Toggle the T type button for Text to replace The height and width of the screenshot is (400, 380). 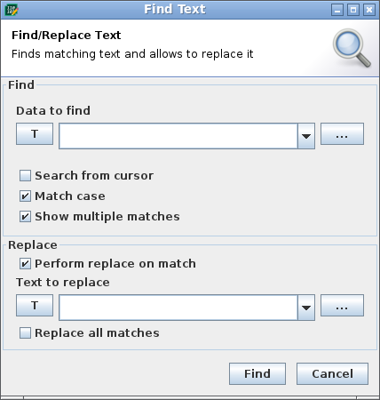[x=35, y=305]
